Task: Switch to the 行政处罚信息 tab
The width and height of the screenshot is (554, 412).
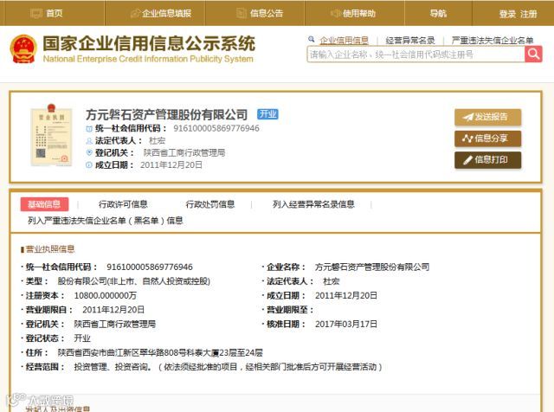Action: coord(210,204)
